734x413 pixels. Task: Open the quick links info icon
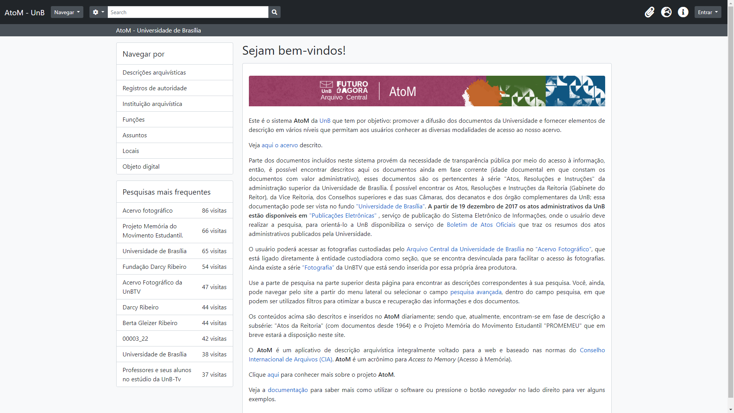tap(683, 12)
